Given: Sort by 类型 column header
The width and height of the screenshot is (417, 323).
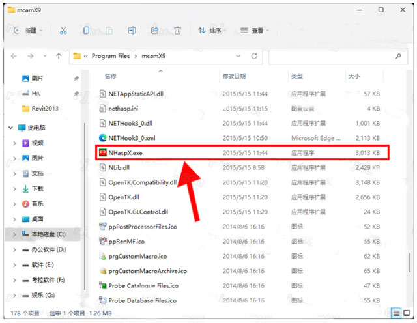Looking at the screenshot, I should click(297, 76).
